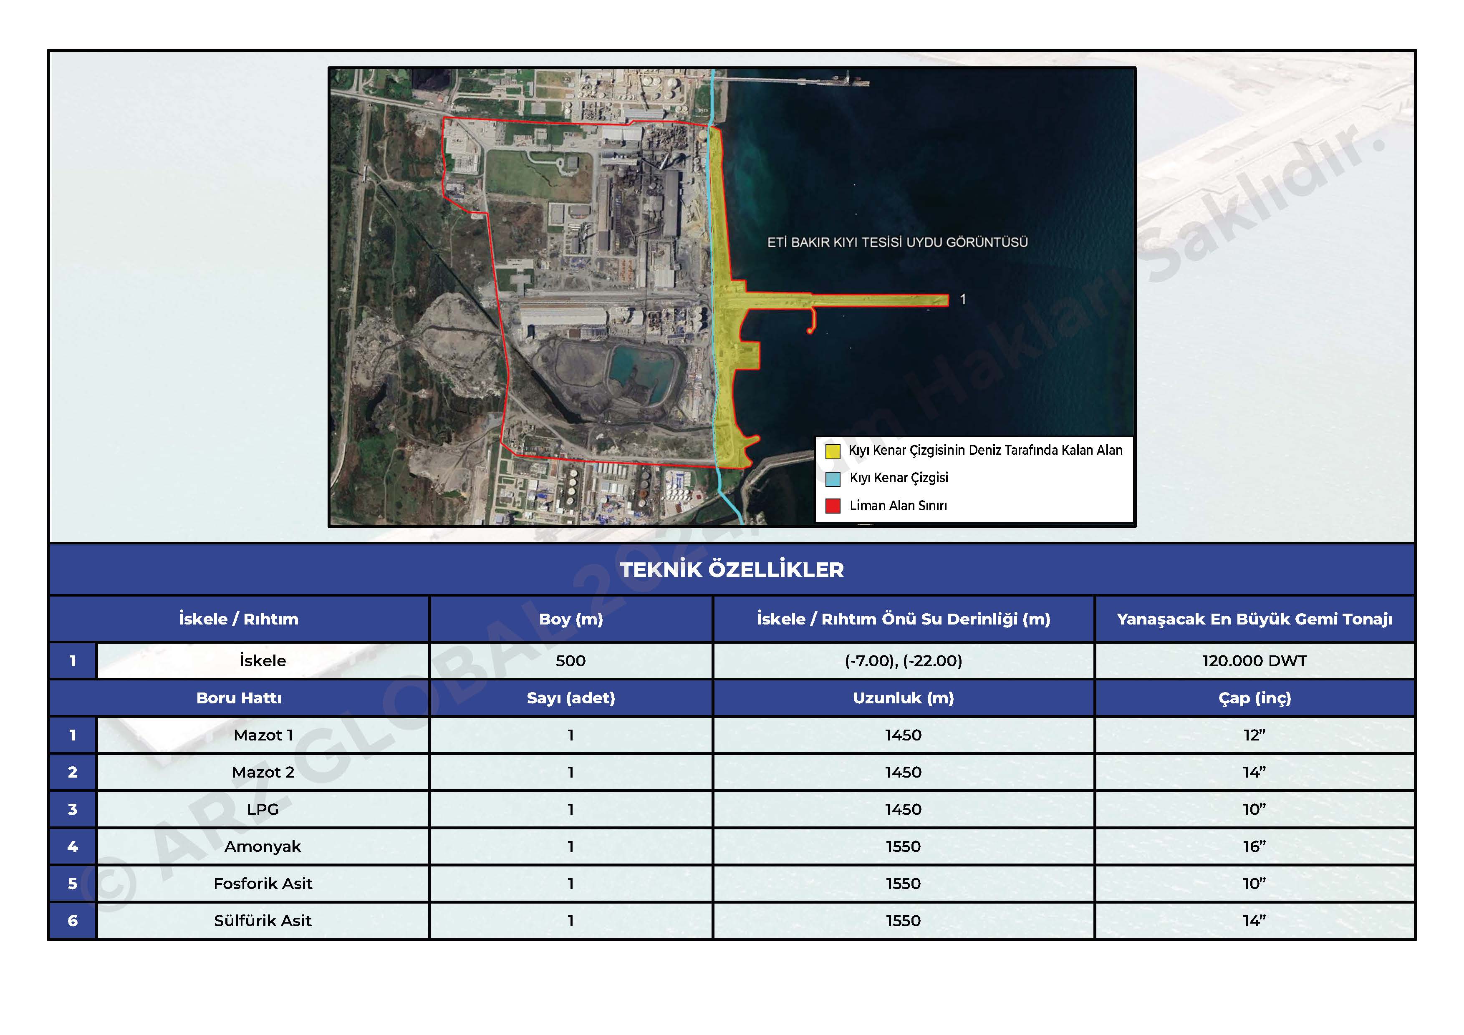
Task: Click the 'İskele' cell
Action: (x=263, y=661)
